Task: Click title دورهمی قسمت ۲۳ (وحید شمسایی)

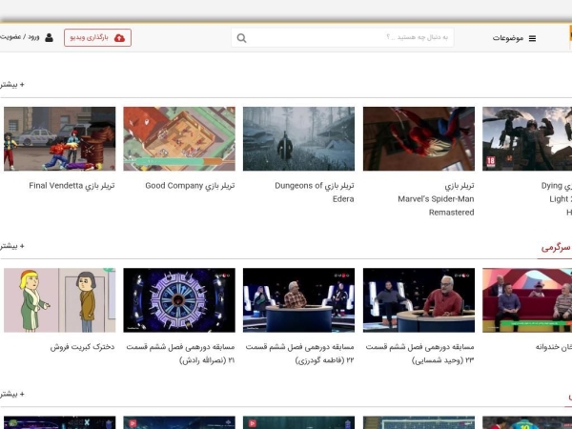Action: (x=419, y=354)
